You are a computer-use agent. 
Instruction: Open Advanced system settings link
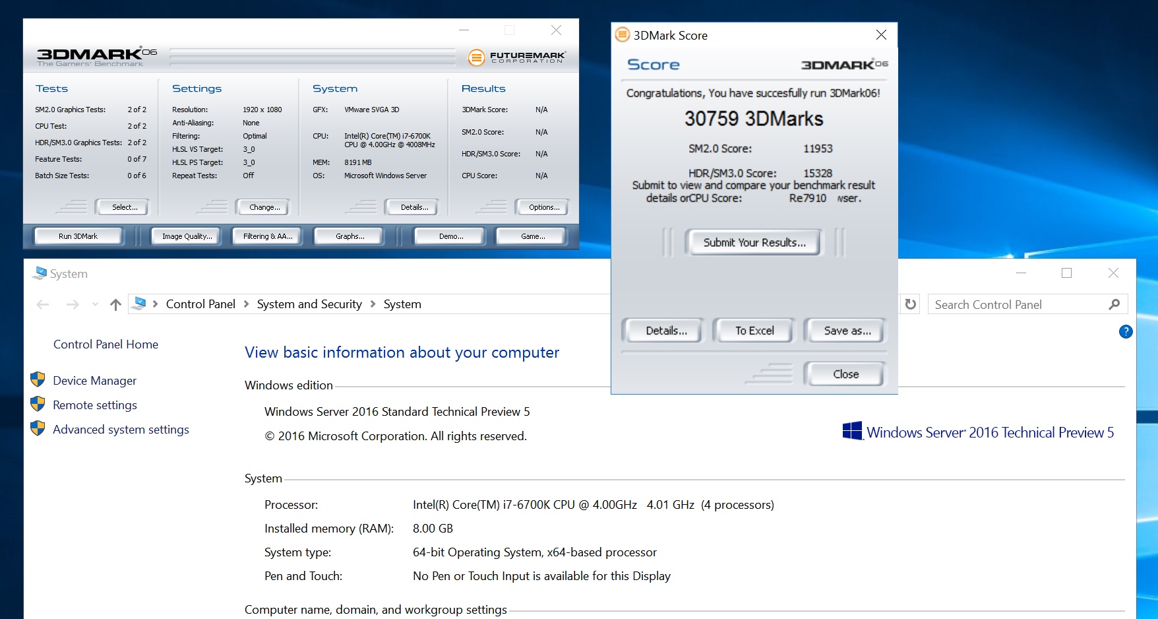(121, 430)
